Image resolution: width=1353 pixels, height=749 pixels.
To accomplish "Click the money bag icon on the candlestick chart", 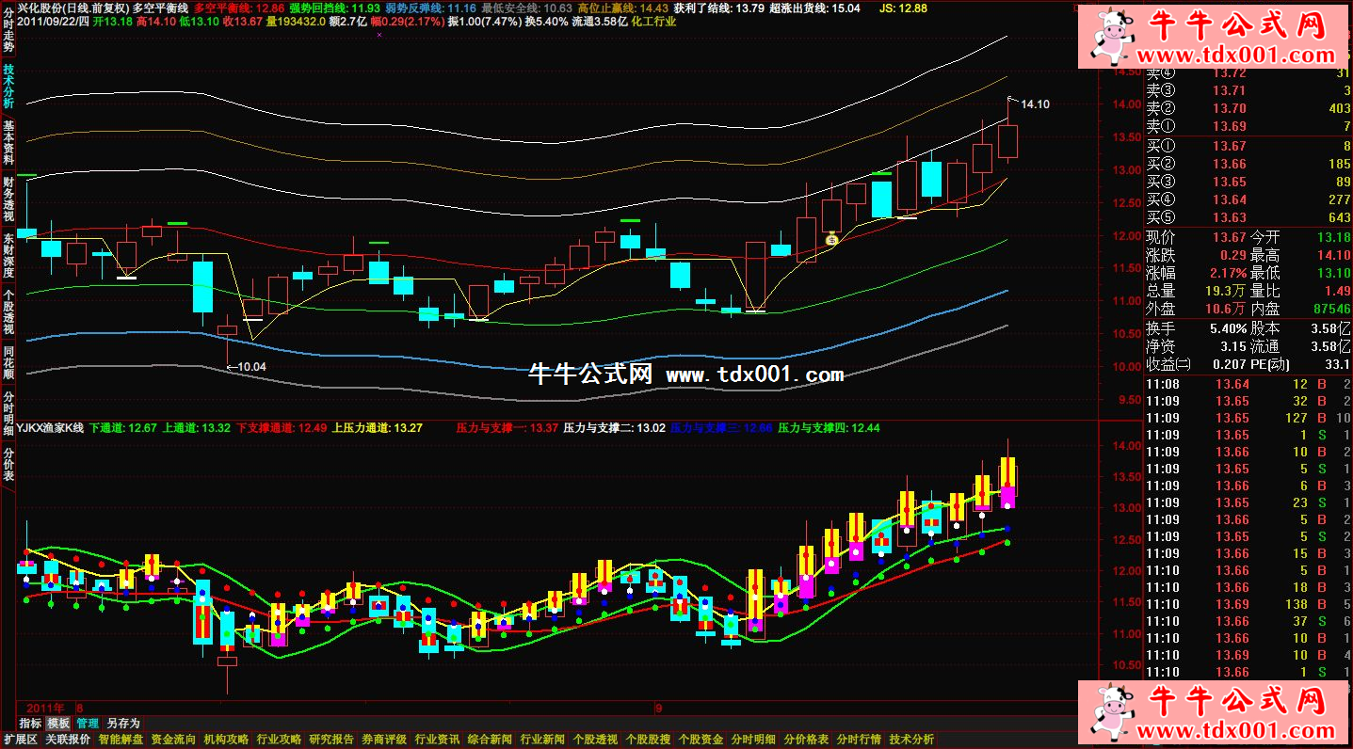I will click(x=831, y=240).
